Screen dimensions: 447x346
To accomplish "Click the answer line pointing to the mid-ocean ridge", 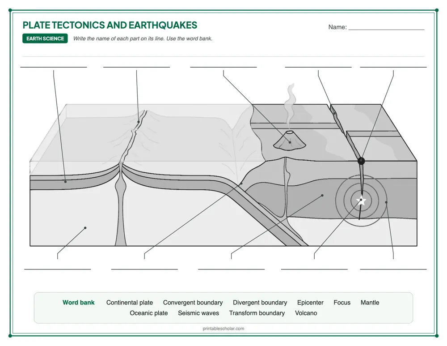I will coord(136,67).
